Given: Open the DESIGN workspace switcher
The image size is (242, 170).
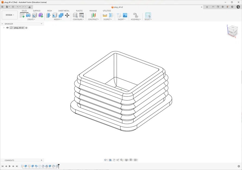Looking at the screenshot, I should [10, 15].
